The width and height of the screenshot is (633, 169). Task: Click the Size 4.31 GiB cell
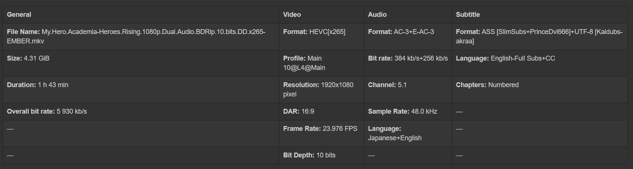(28, 58)
